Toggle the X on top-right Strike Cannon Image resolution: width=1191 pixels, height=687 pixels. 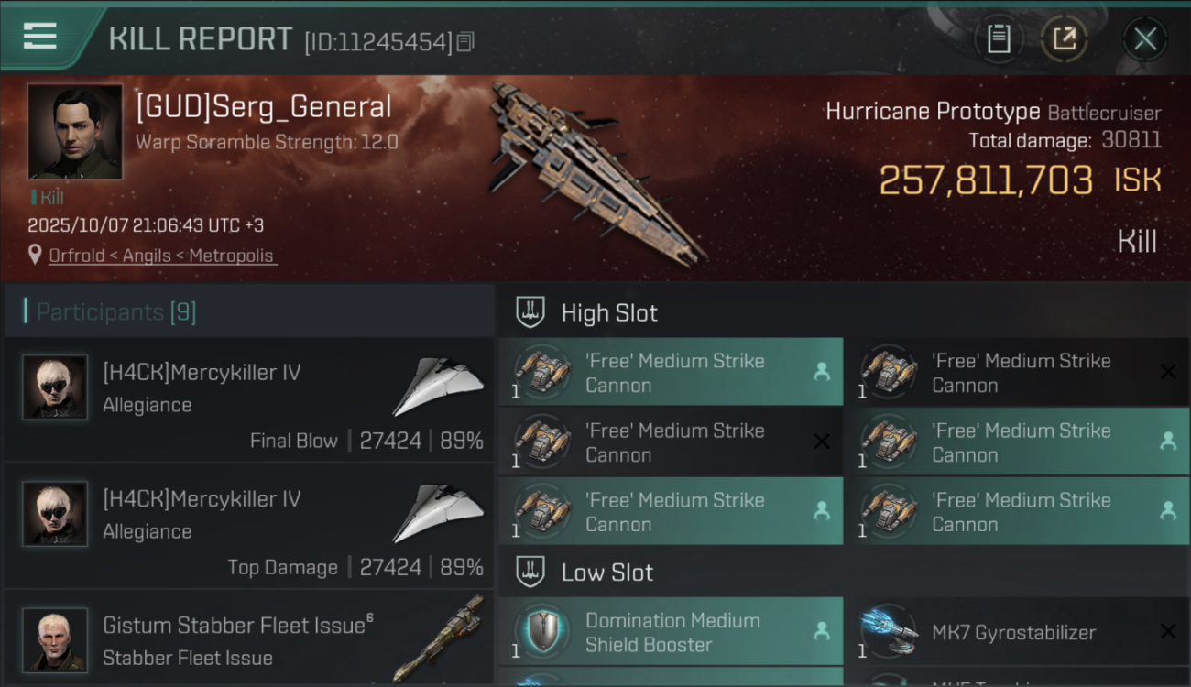tap(1168, 372)
